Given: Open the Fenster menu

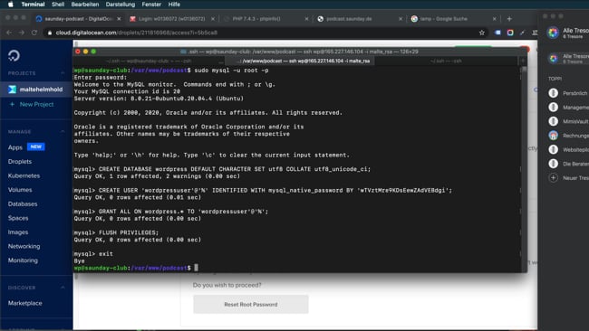Looking at the screenshot, I should pyautogui.click(x=151, y=5).
